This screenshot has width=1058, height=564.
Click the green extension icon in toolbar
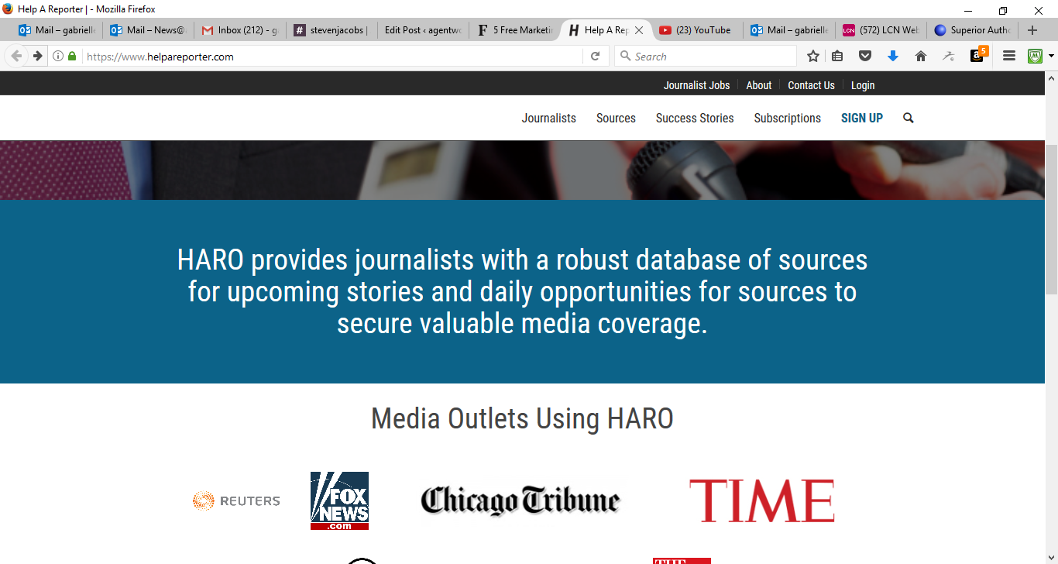point(1035,56)
